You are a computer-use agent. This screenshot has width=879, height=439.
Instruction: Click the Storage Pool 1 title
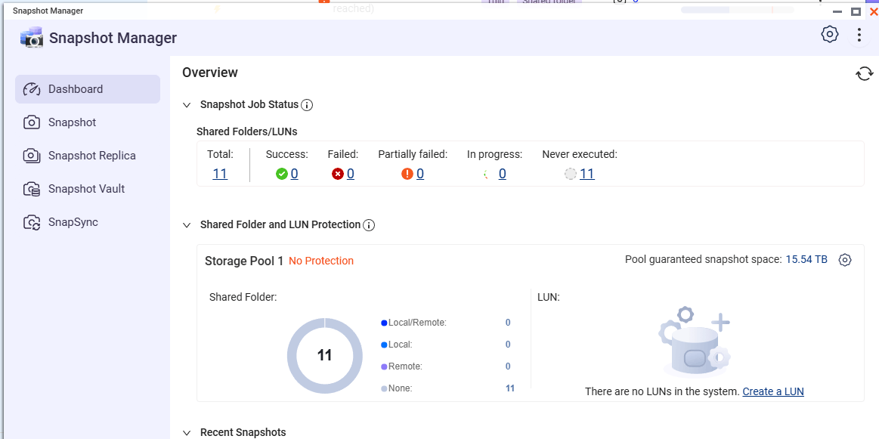click(x=244, y=261)
